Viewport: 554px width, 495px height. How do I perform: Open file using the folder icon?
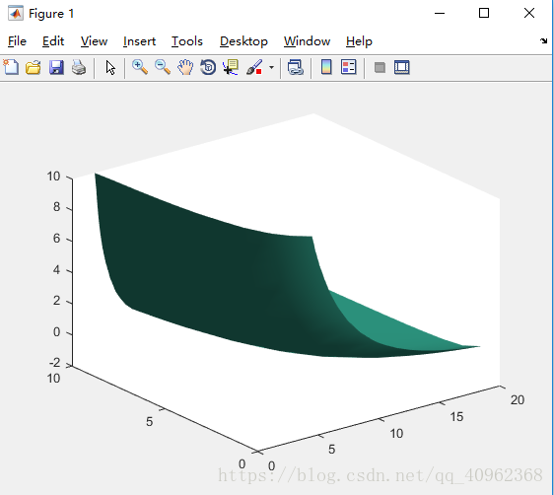34,67
